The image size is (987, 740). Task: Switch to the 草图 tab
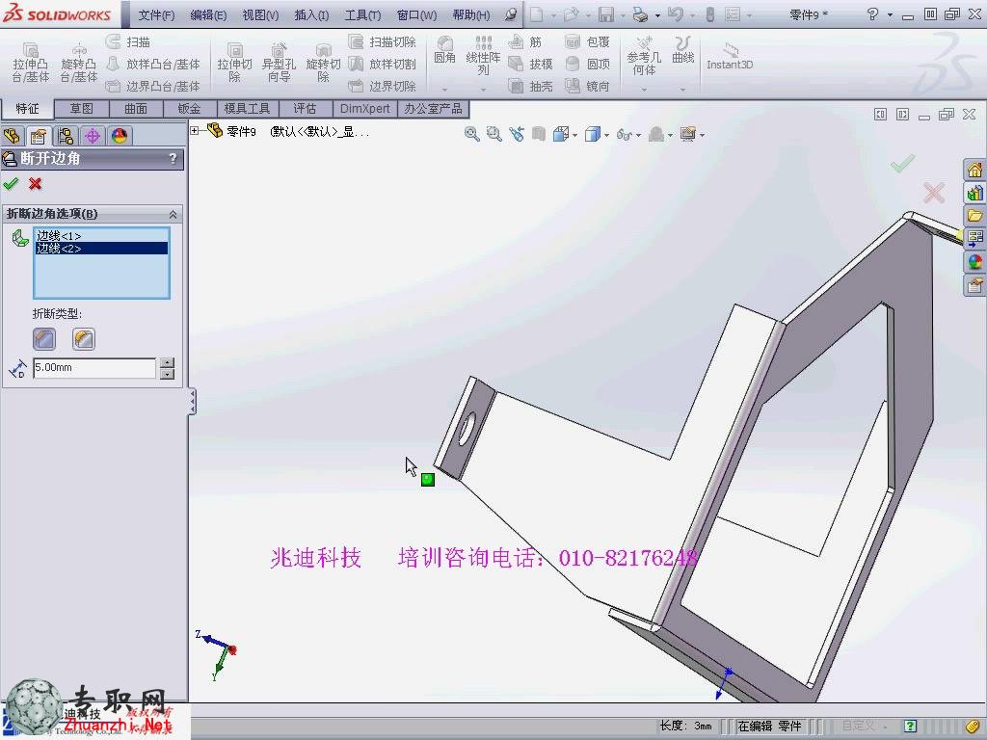point(81,109)
